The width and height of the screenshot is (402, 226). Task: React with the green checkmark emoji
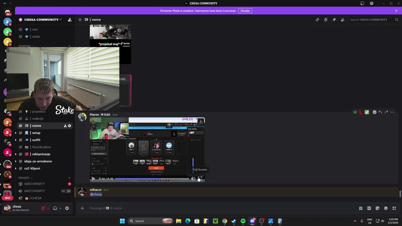click(367, 112)
